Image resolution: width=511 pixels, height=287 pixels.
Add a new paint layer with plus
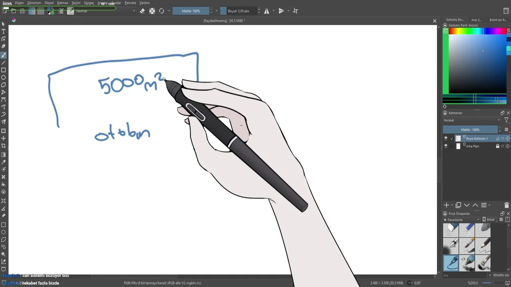446,205
